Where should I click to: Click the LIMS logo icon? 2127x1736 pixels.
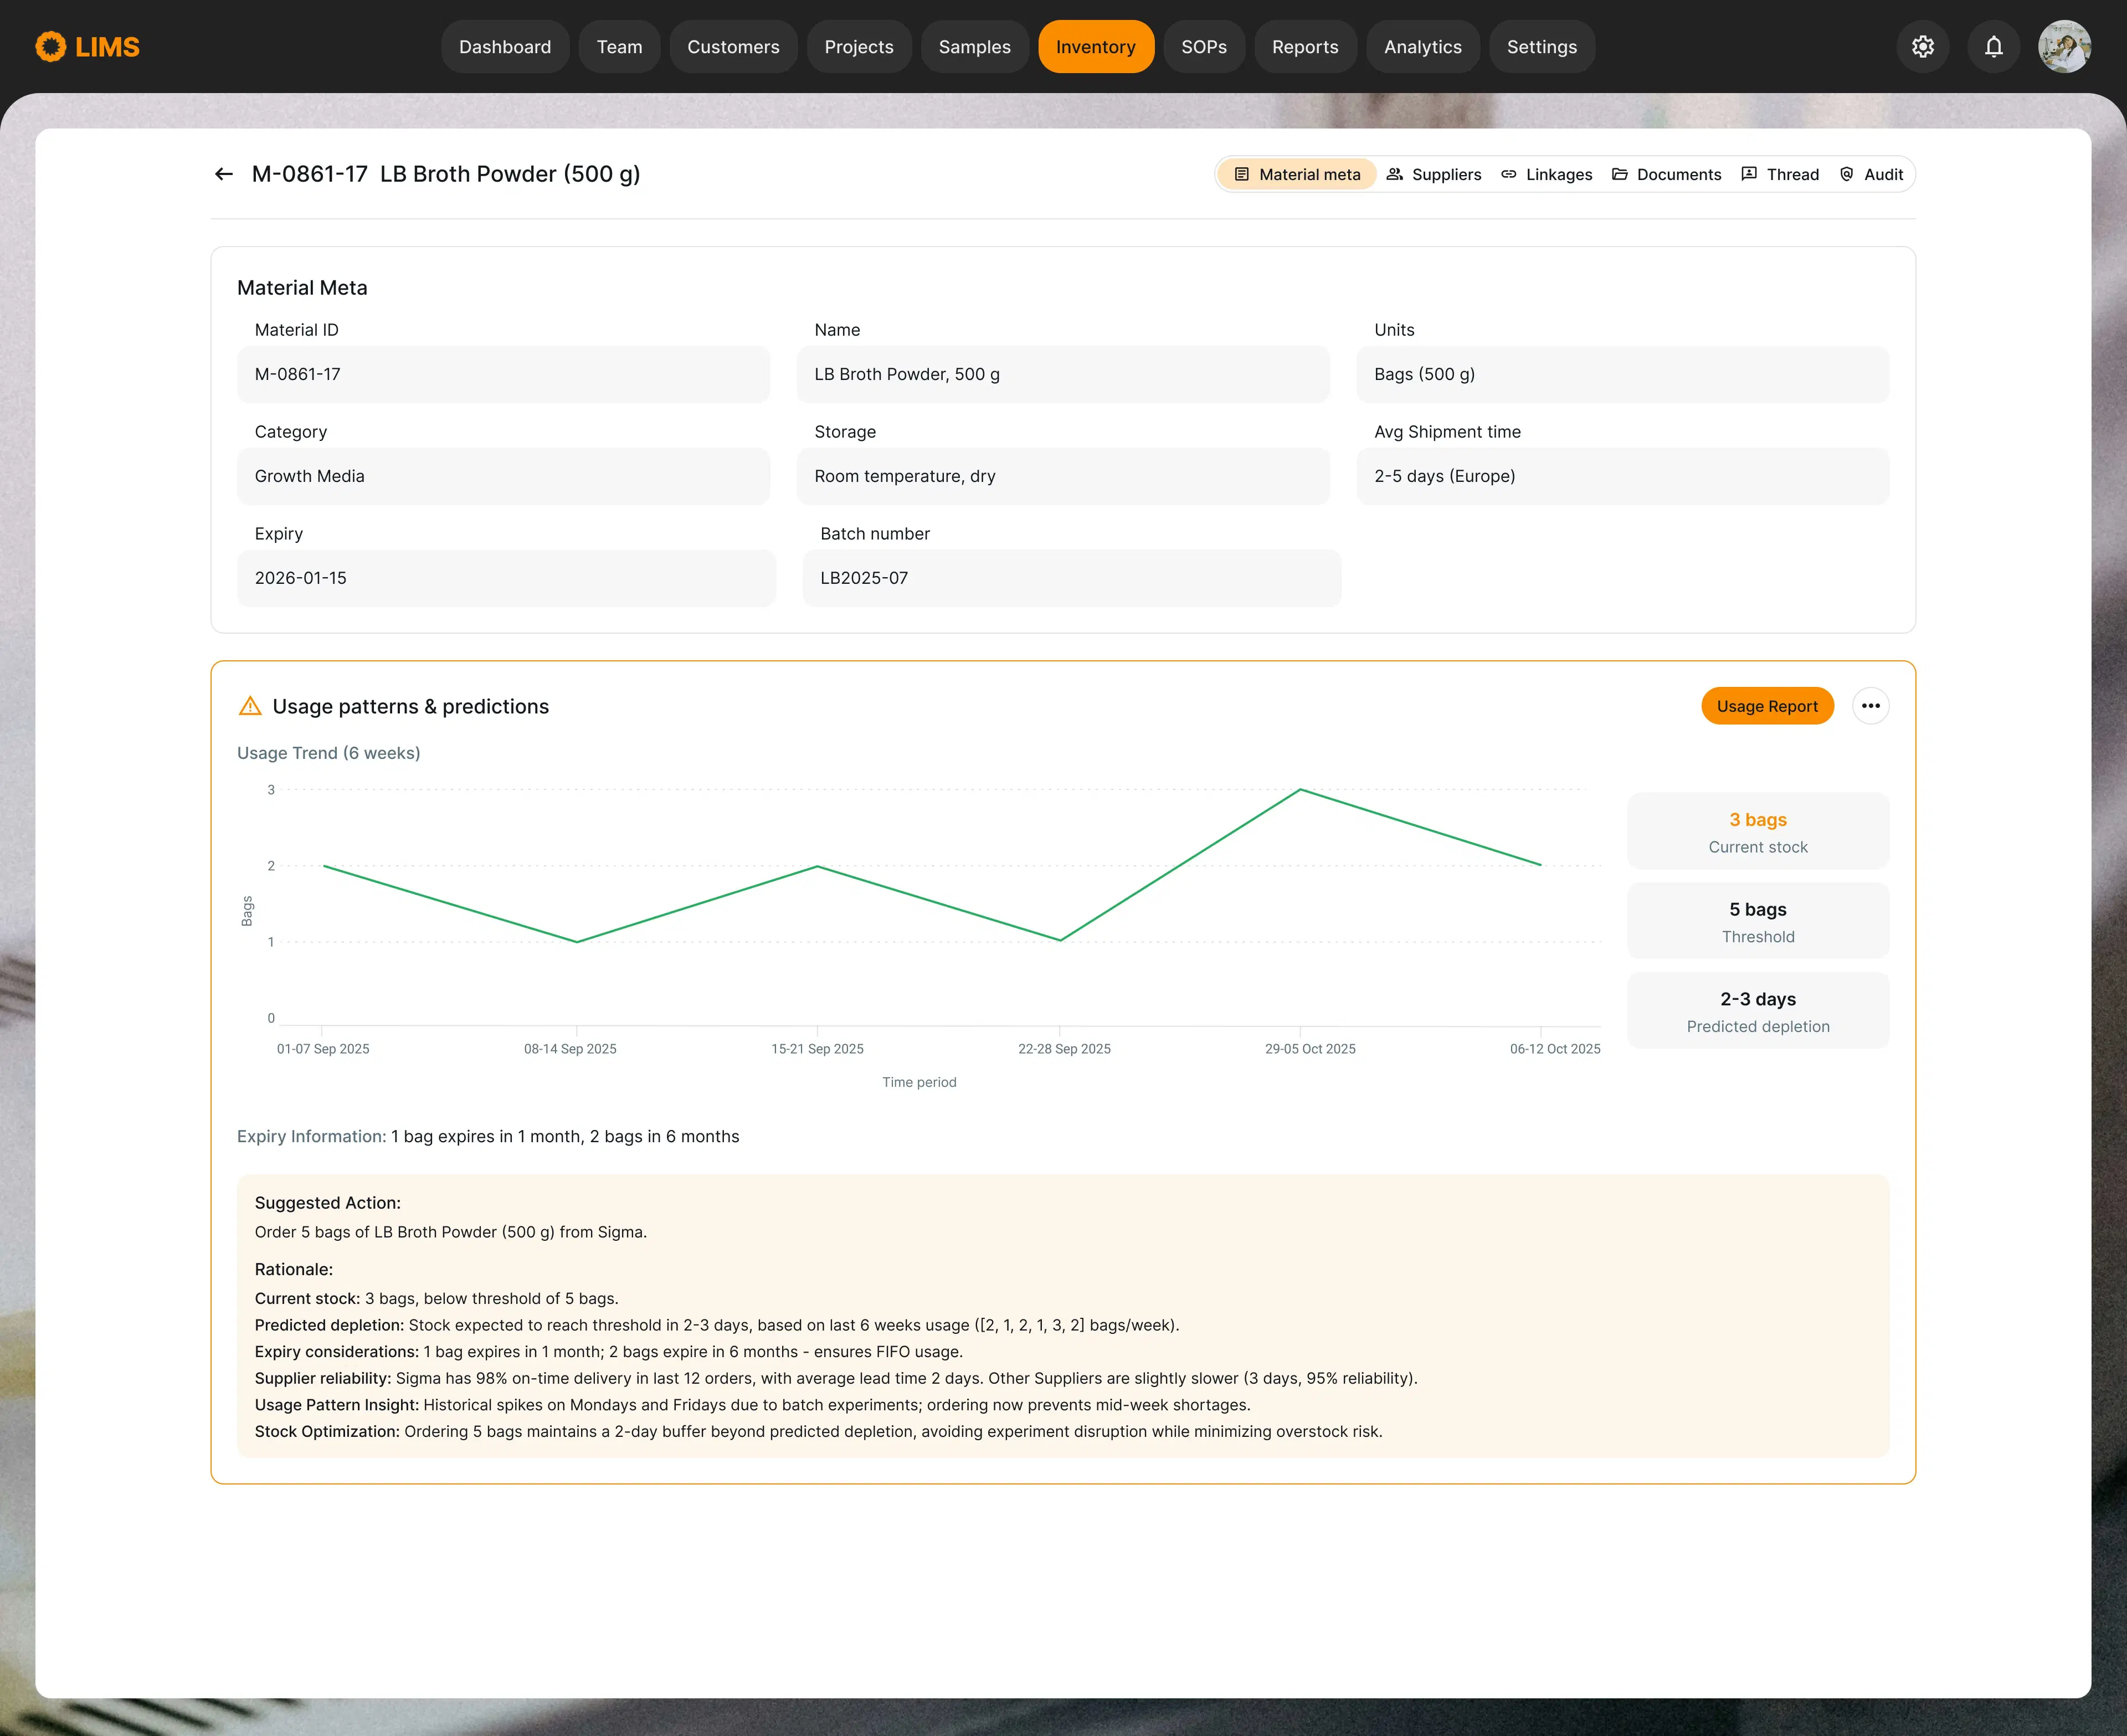[51, 47]
